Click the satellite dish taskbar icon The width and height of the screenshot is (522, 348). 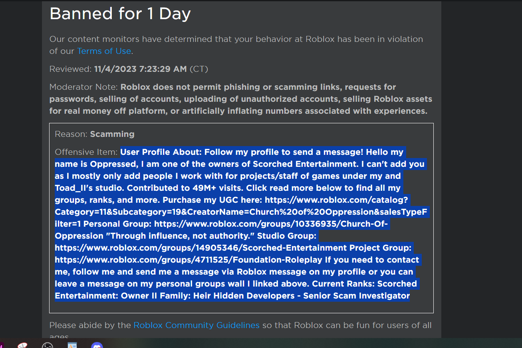coord(22,344)
